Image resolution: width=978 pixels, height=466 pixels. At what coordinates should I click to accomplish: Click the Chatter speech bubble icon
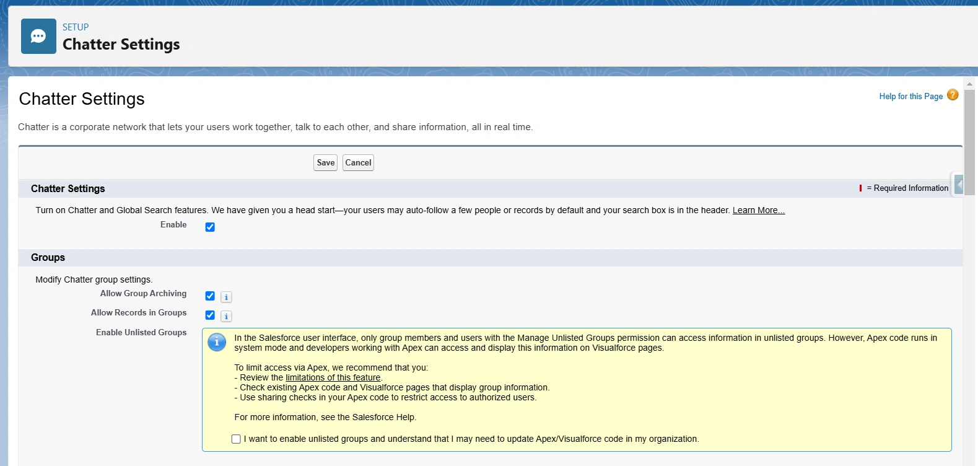point(38,37)
